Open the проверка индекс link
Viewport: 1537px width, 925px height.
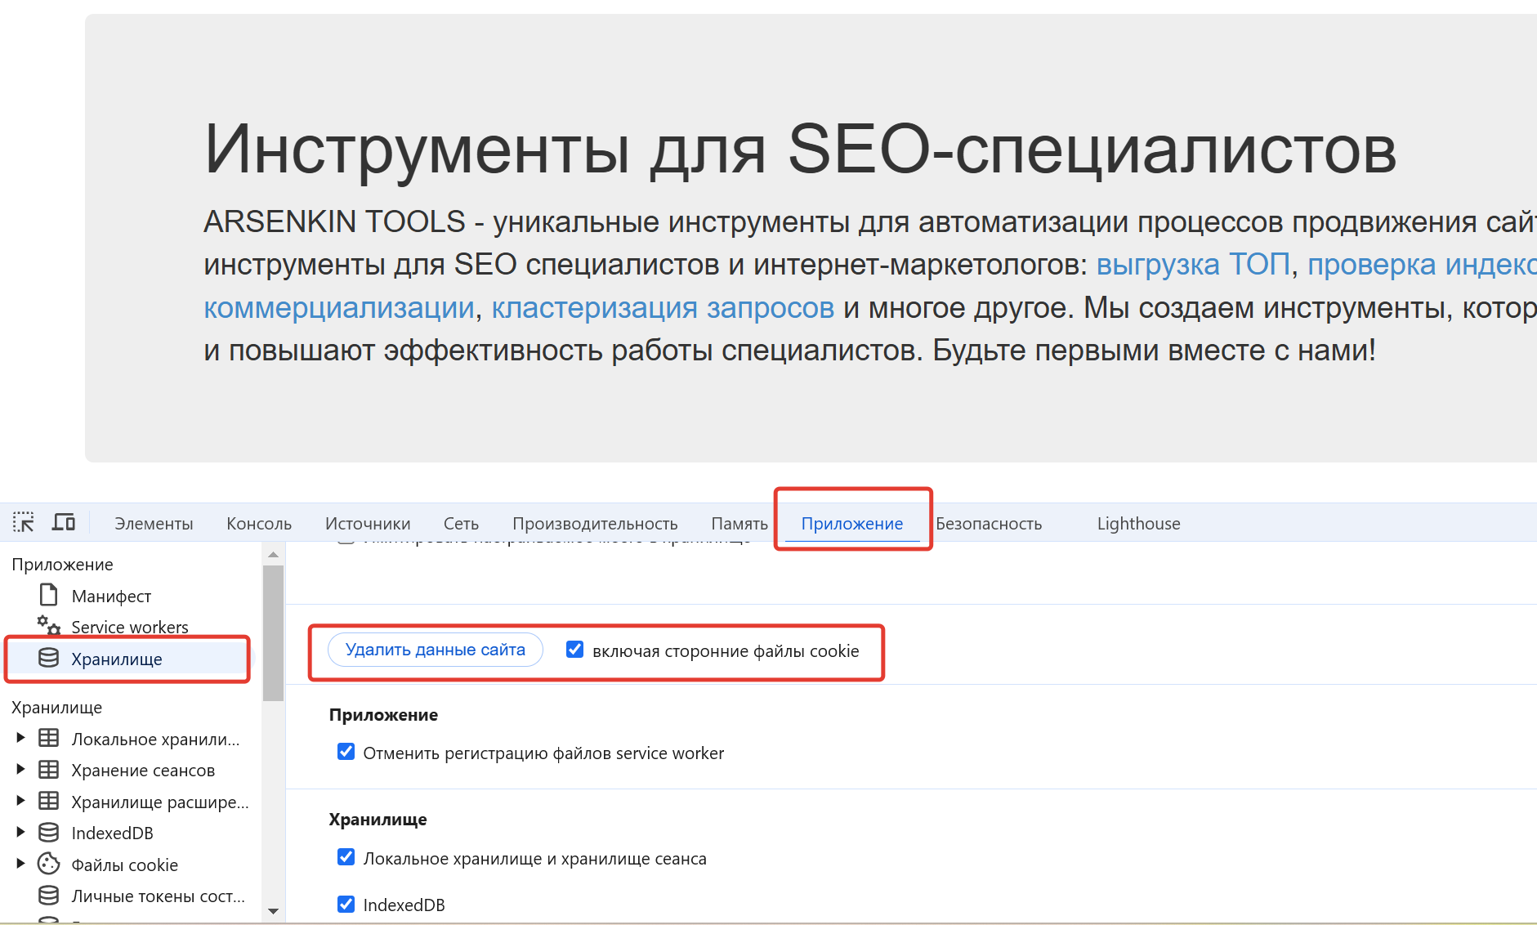click(1422, 265)
